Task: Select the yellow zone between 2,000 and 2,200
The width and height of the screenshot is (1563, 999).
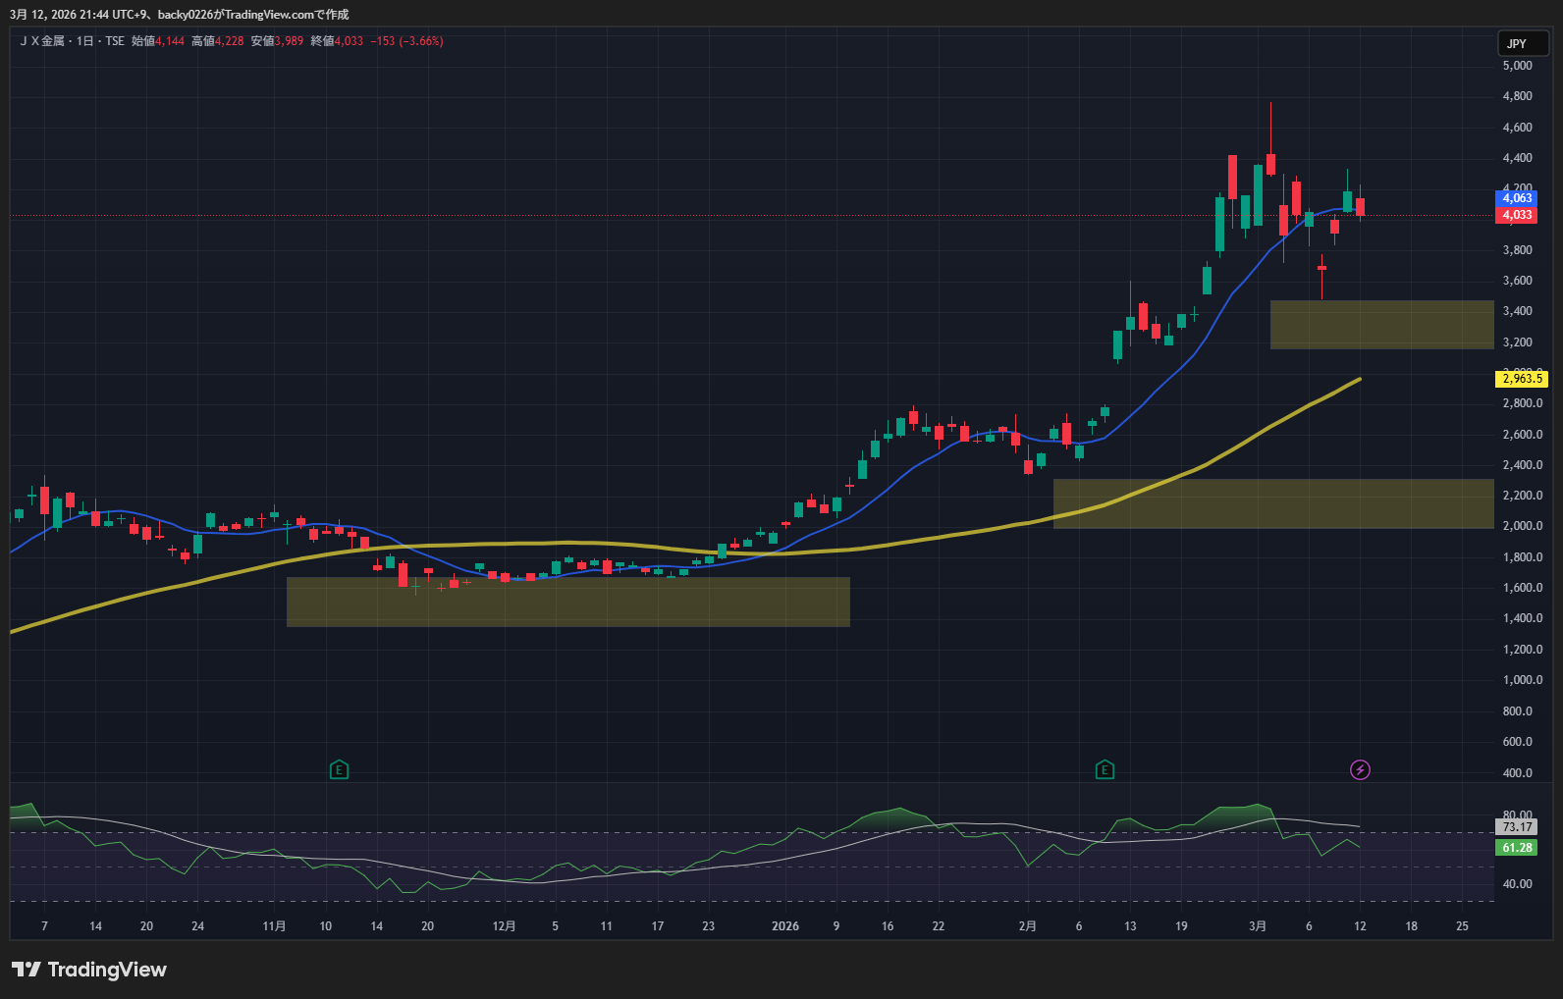Action: click(1272, 503)
